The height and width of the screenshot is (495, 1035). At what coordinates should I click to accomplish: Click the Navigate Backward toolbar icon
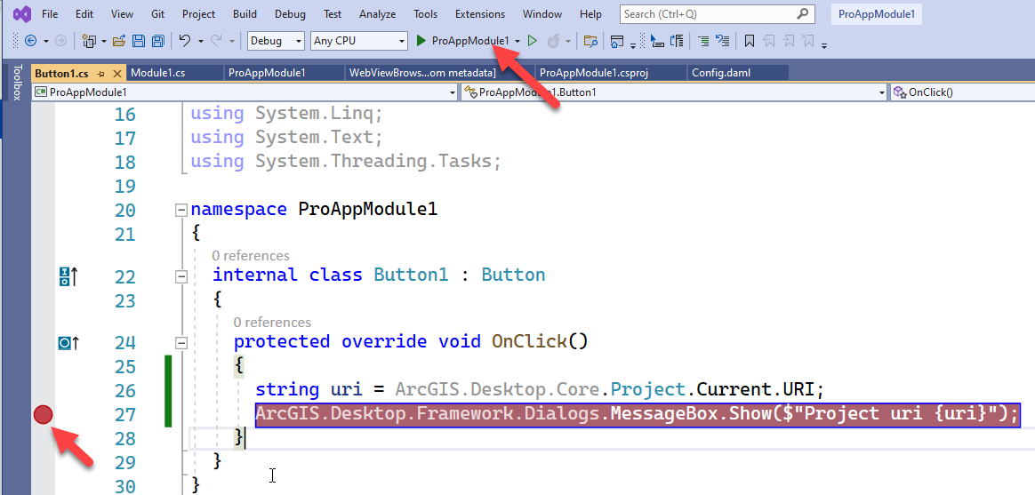[30, 41]
